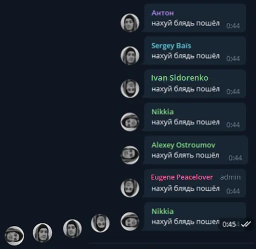This screenshot has height=249, width=256.
Task: Click the Антон sender name
Action: [162, 13]
